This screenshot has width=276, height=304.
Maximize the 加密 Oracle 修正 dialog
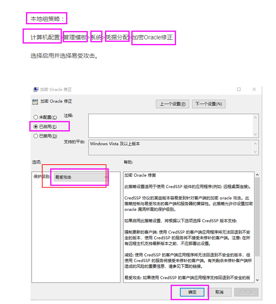[x=239, y=89]
